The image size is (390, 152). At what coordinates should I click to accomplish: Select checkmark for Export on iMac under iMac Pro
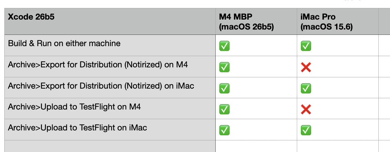point(306,88)
